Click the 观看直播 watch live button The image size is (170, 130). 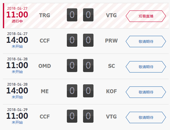146,16
